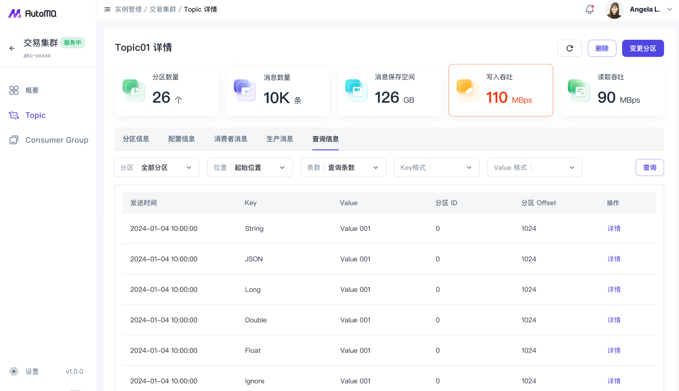Screen dimensions: 679x391
Task: Click the 概要 menu label
Action: 32,90
